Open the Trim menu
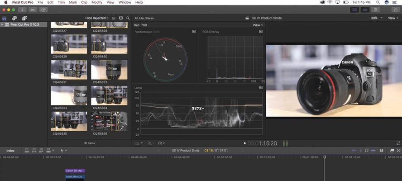This screenshot has width=402, height=181. point(61,2)
